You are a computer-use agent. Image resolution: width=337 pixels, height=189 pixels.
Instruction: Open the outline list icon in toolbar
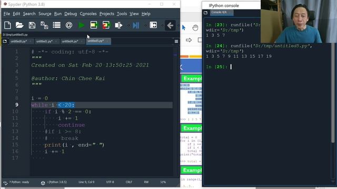56,25
